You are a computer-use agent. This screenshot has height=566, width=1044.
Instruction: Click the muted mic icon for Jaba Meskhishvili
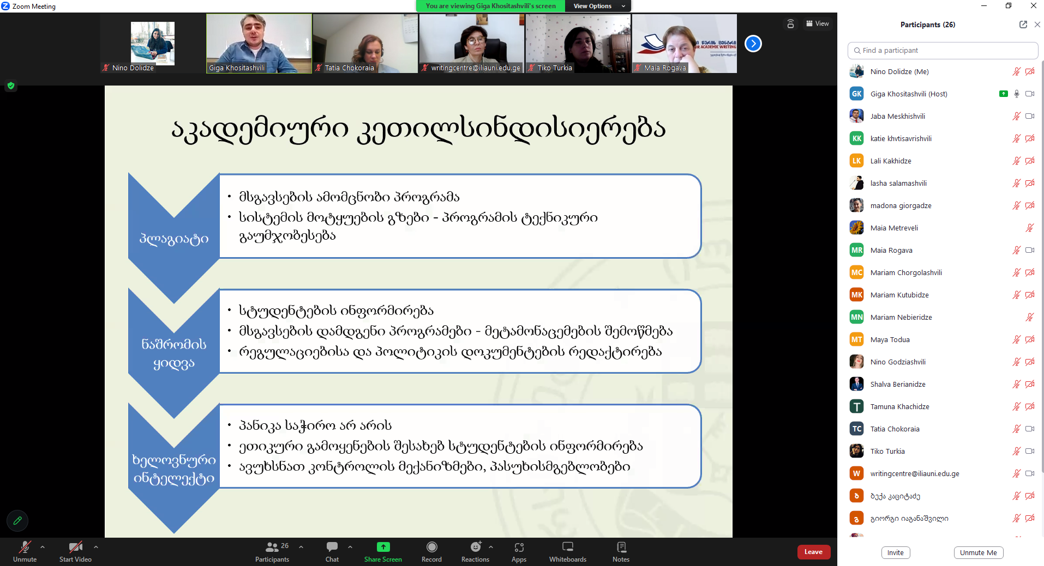(1016, 116)
